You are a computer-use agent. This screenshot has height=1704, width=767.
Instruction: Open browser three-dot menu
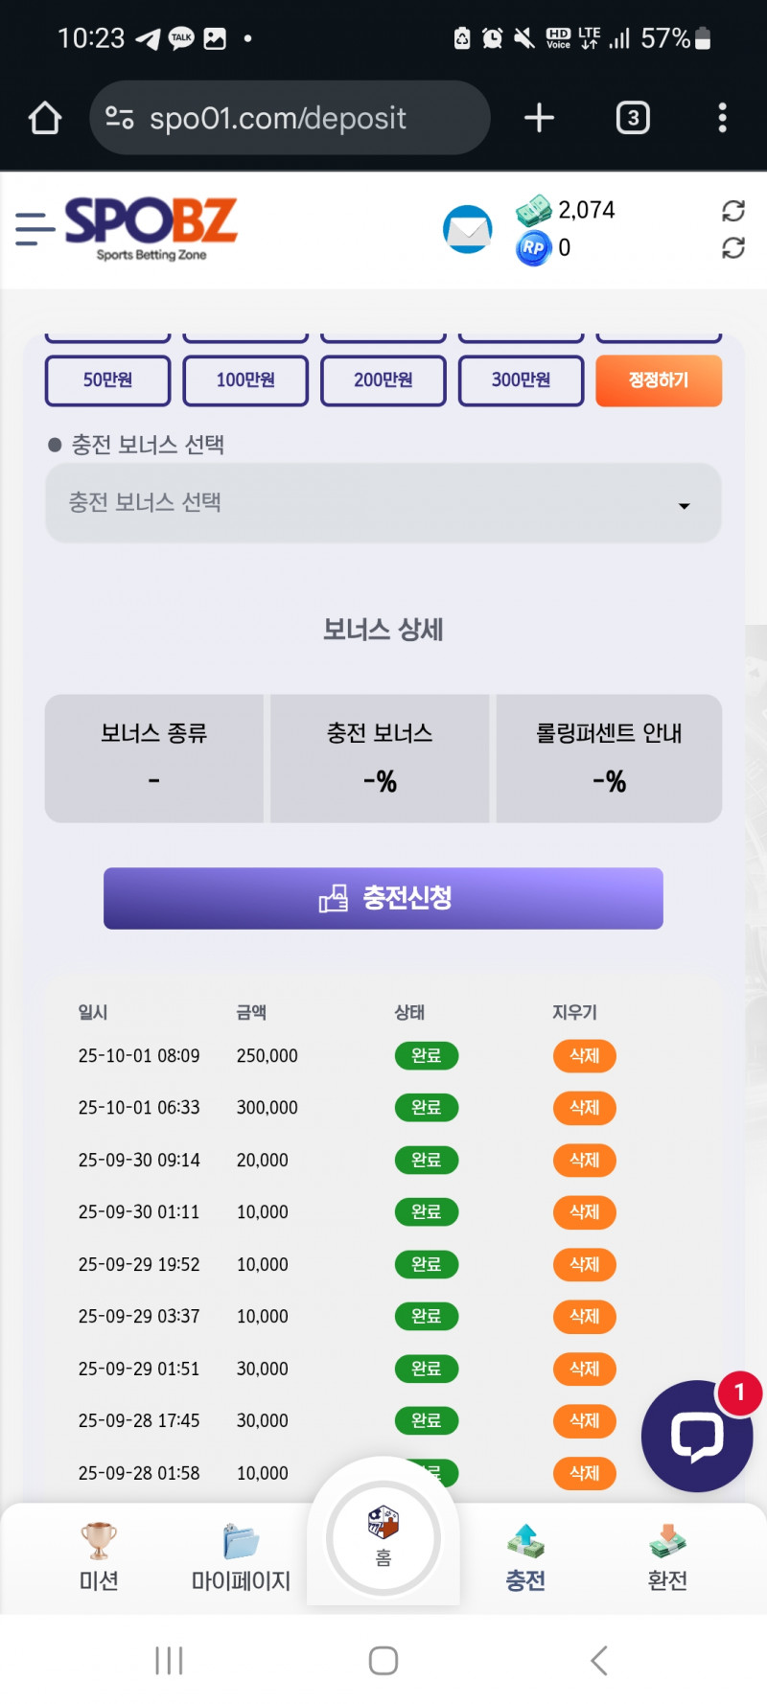click(x=722, y=118)
